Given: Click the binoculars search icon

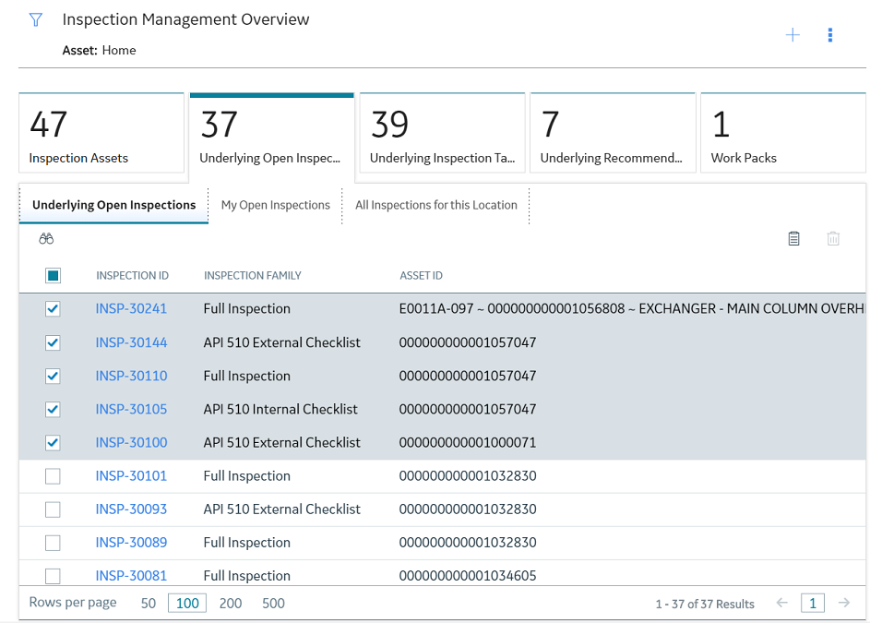Looking at the screenshot, I should 46,239.
